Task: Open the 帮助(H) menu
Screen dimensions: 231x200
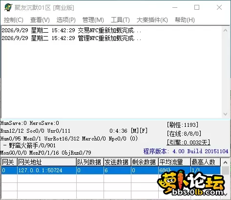Action: coord(185,20)
